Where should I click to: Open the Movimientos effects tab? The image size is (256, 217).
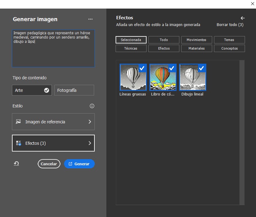pos(196,40)
